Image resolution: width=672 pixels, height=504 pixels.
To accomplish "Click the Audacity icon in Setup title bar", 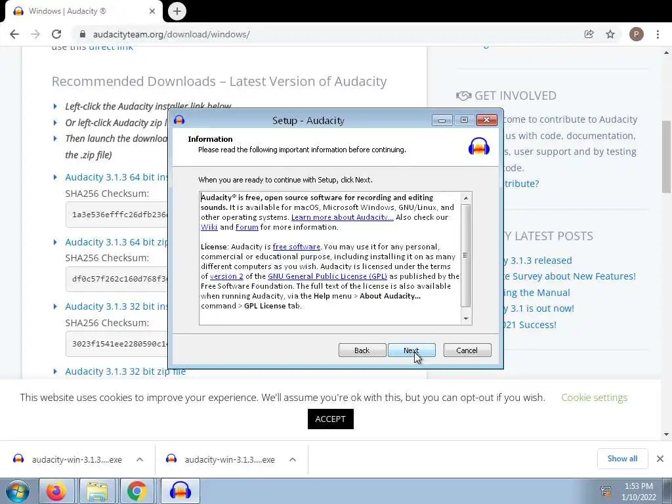I will [179, 120].
